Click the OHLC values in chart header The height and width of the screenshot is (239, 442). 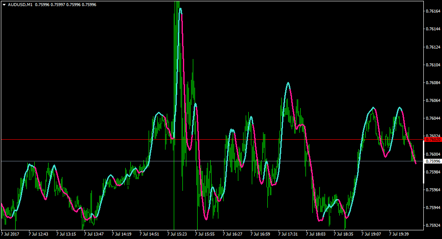pyautogui.click(x=66, y=5)
